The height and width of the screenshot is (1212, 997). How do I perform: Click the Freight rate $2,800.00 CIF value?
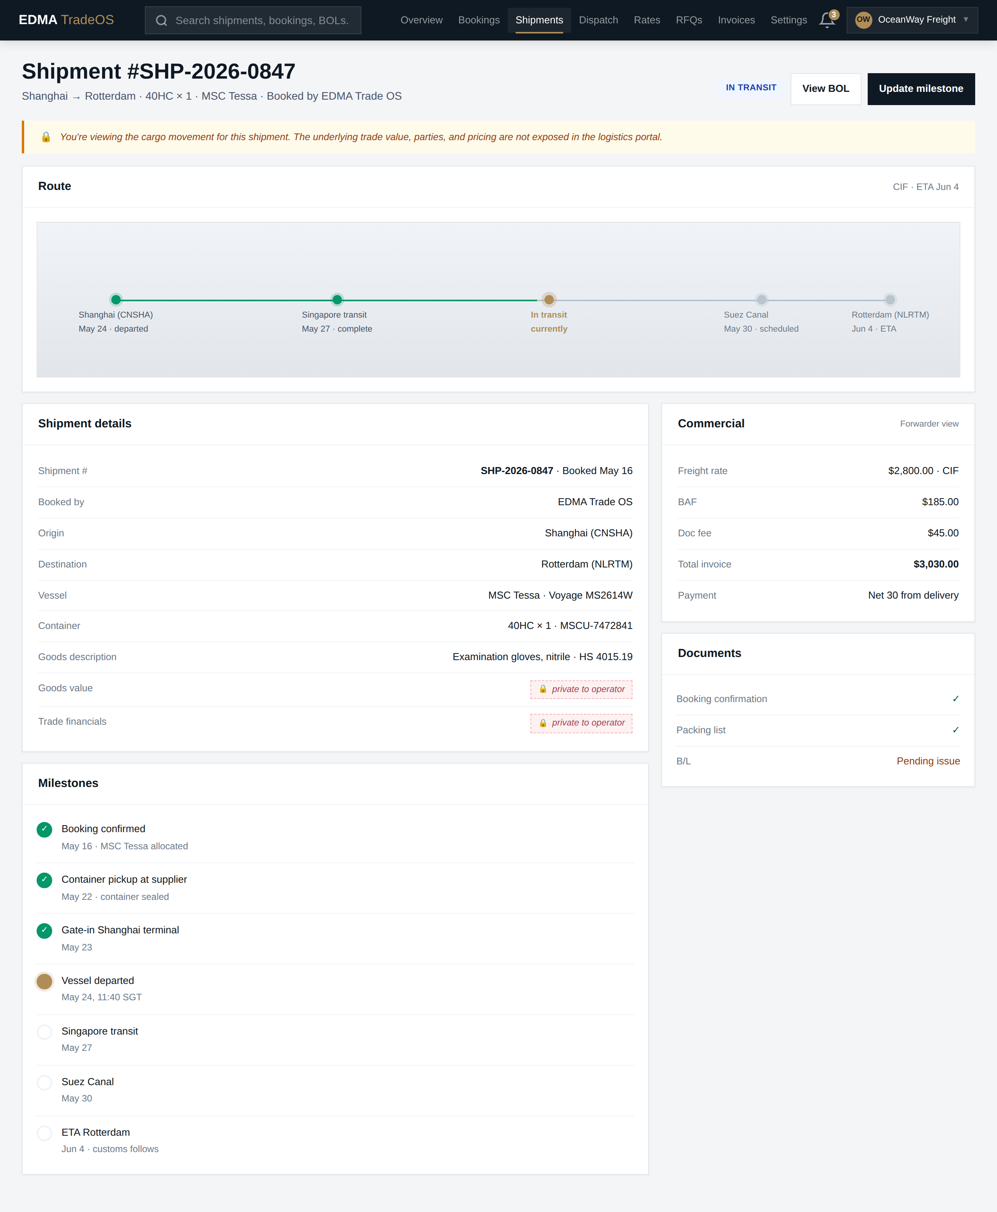923,471
